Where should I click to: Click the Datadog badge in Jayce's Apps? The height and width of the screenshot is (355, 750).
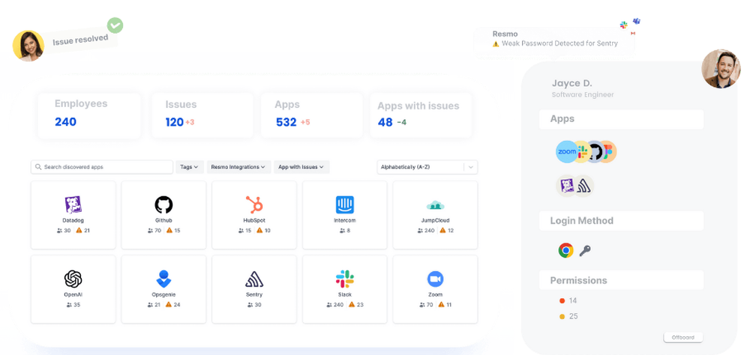(566, 186)
